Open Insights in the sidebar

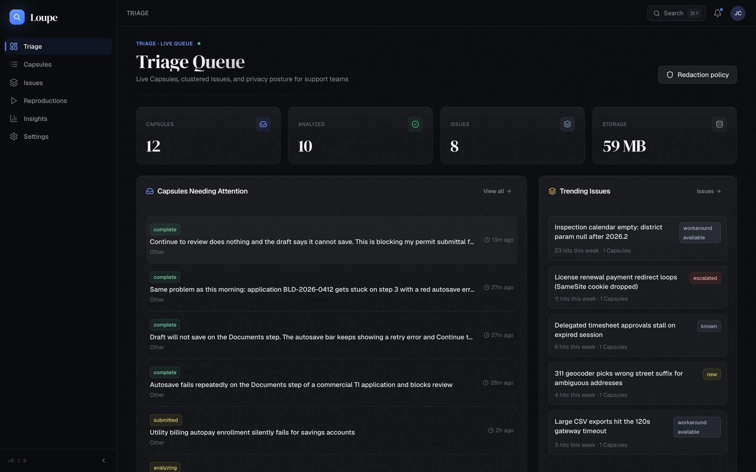(x=58, y=118)
